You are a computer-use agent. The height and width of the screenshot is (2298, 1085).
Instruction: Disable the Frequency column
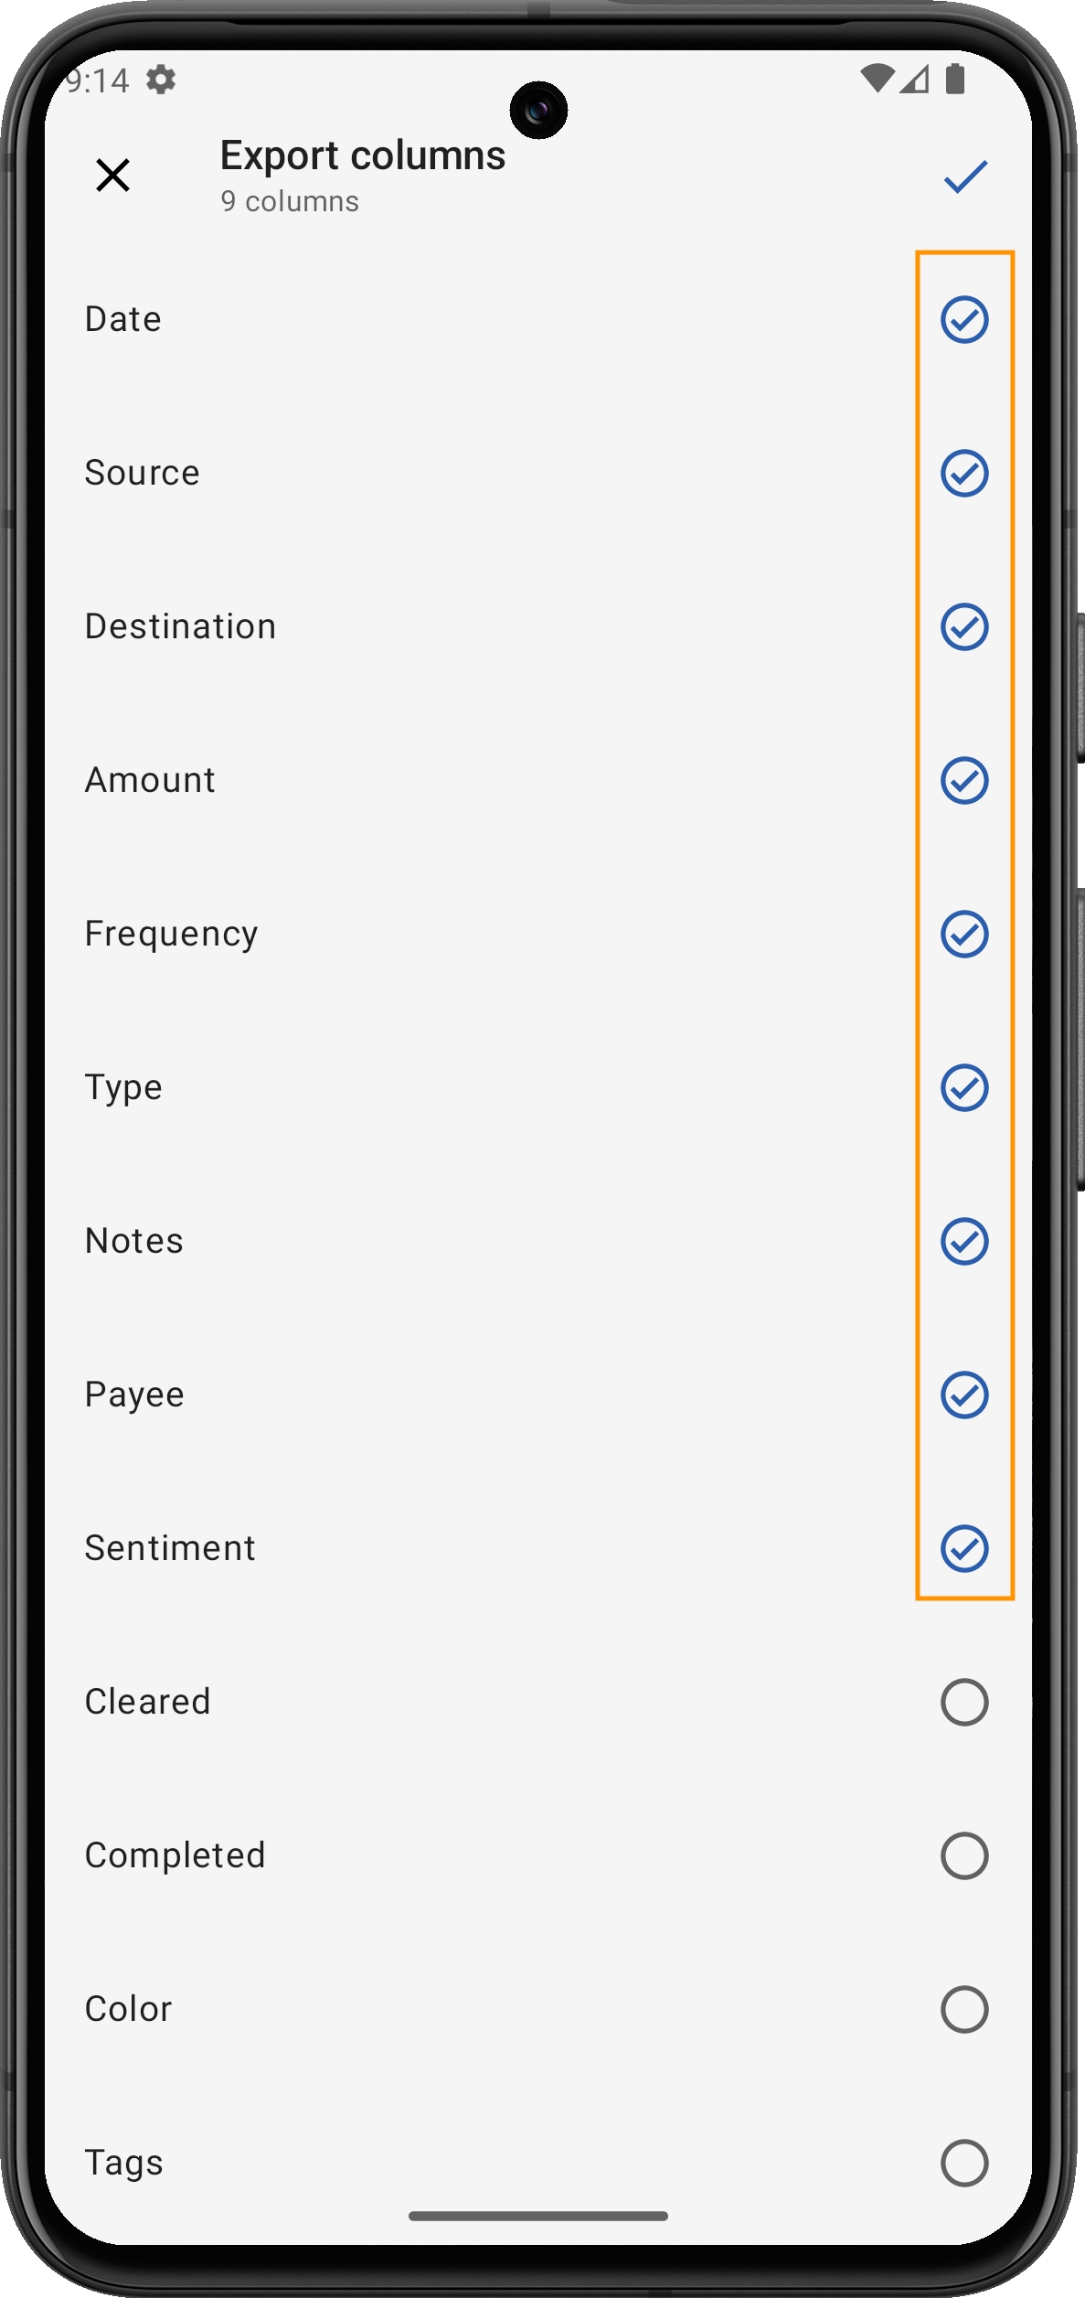[x=964, y=935]
